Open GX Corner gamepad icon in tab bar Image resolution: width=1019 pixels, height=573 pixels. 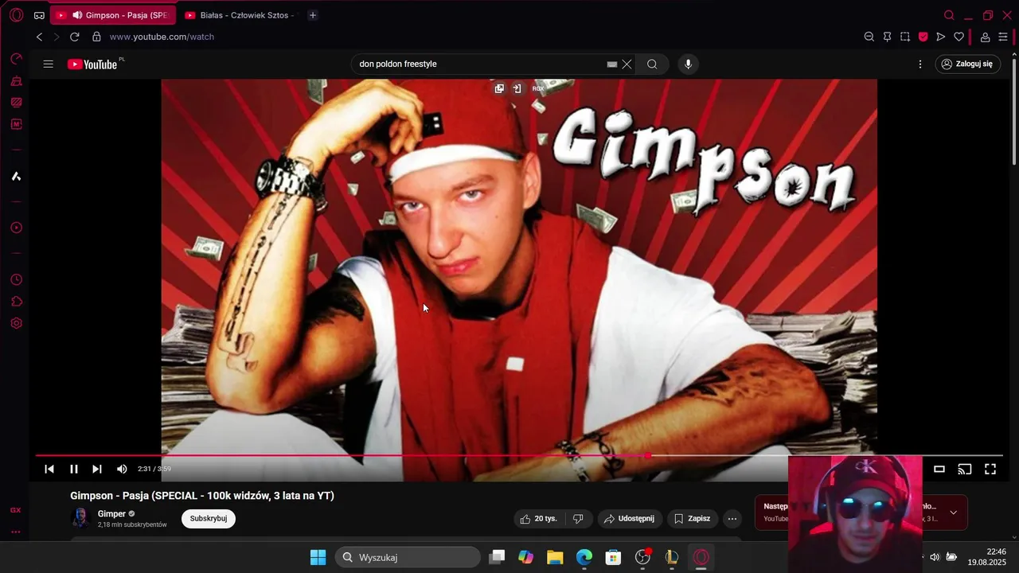pyautogui.click(x=39, y=15)
